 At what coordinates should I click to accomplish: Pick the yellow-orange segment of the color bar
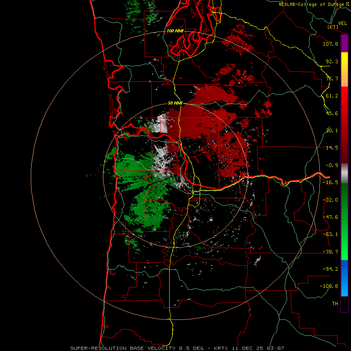pyautogui.click(x=344, y=69)
